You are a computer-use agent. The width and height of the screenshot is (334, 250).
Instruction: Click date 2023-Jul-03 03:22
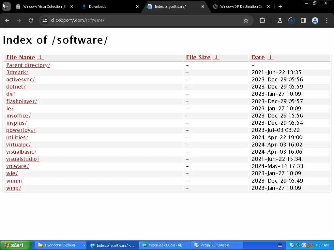(276, 130)
